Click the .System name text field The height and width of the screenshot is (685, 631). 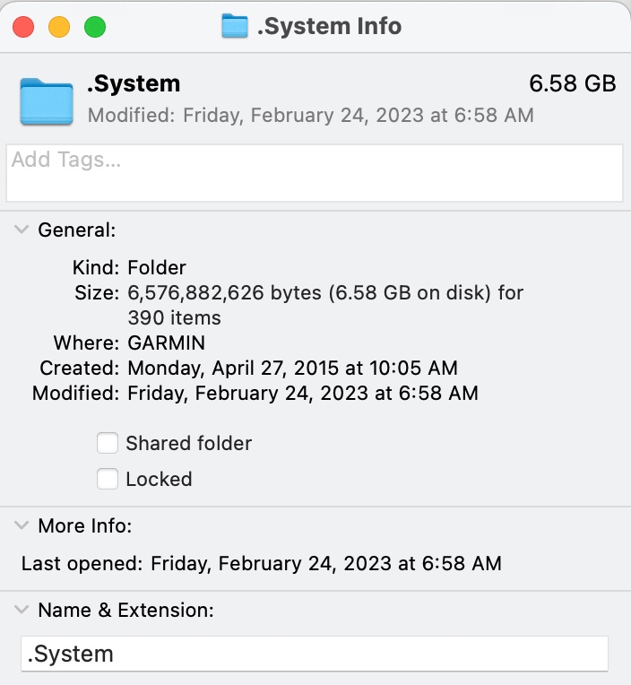(315, 654)
